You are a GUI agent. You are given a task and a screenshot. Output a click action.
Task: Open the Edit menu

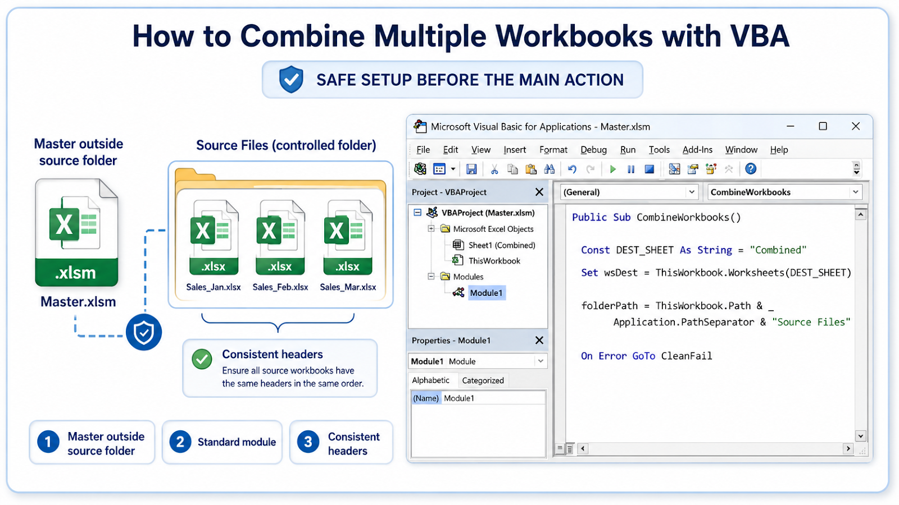click(451, 150)
